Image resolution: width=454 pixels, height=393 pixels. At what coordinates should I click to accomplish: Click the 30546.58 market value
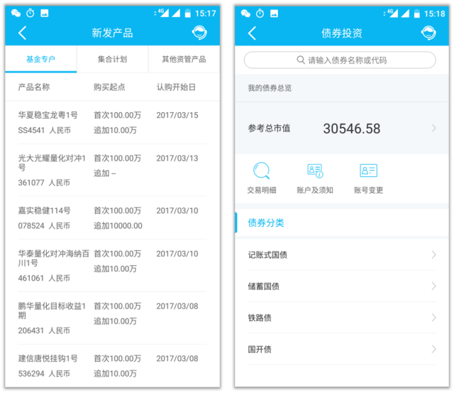[x=352, y=129]
